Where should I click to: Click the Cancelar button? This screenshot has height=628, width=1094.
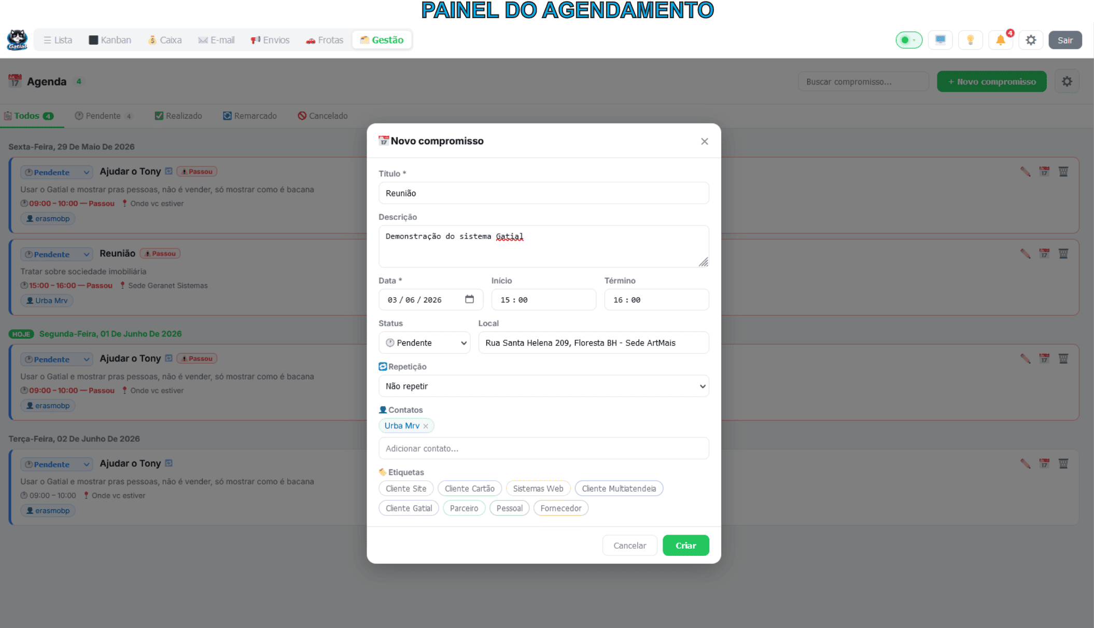click(629, 546)
